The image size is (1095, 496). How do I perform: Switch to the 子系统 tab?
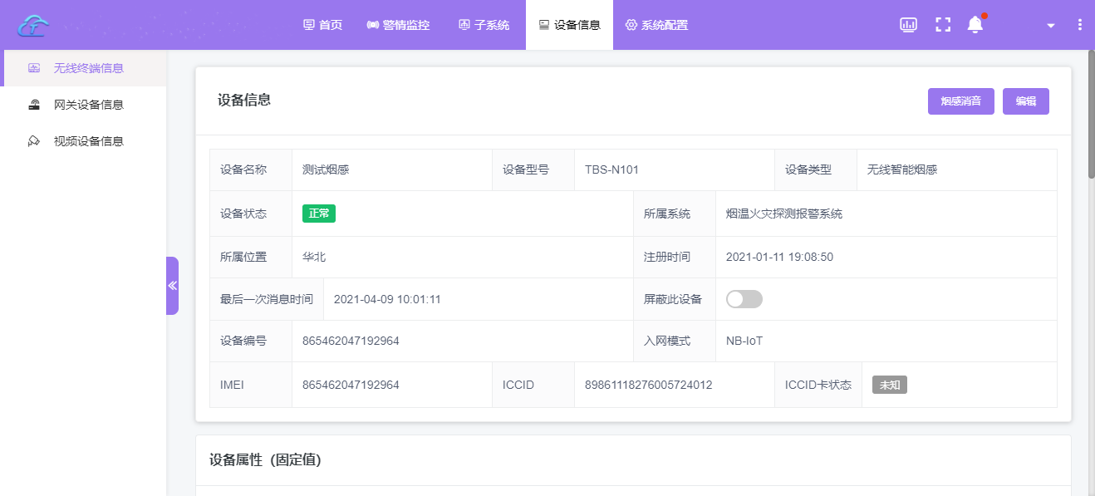[x=484, y=25]
